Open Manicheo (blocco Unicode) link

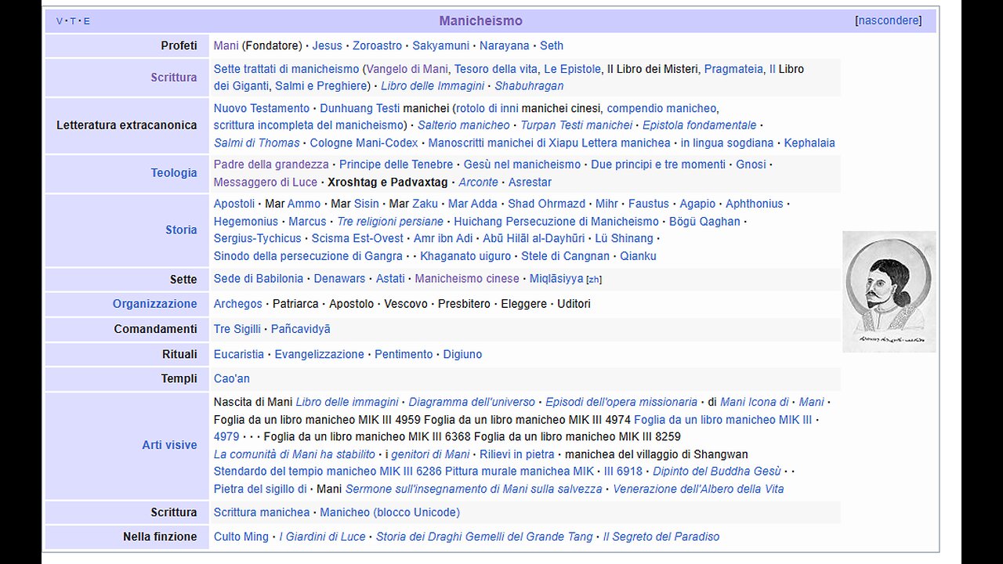click(390, 512)
